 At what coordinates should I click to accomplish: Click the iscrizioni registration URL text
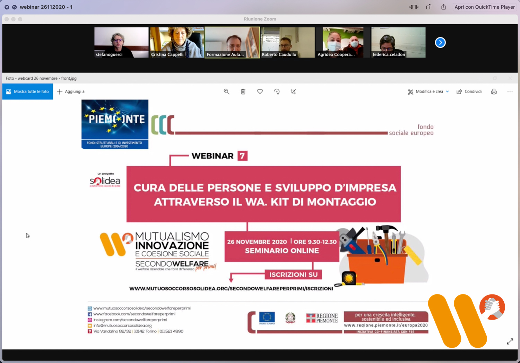tap(231, 289)
